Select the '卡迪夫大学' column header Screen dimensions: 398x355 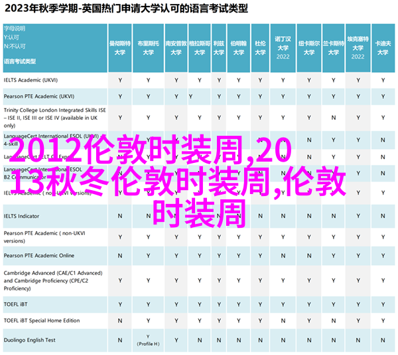383,48
